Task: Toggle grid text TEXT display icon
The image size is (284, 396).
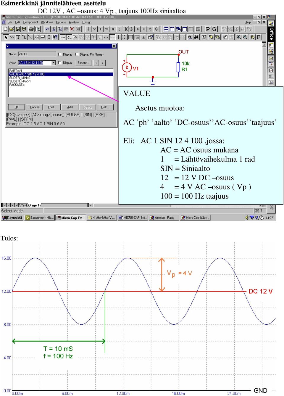Action: [63, 37]
